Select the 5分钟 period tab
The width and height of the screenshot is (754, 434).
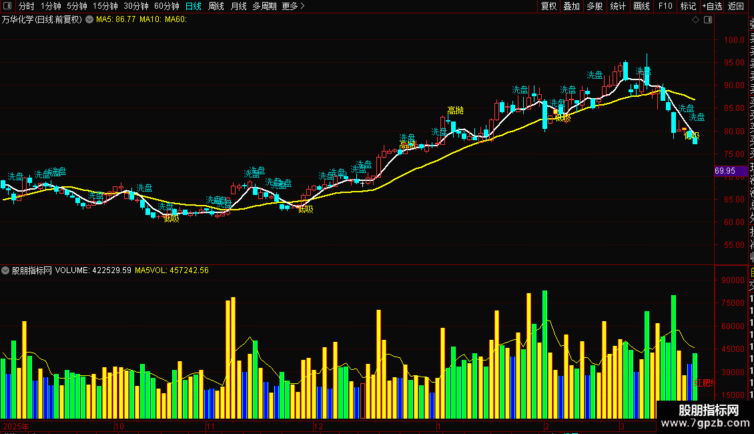[x=77, y=6]
